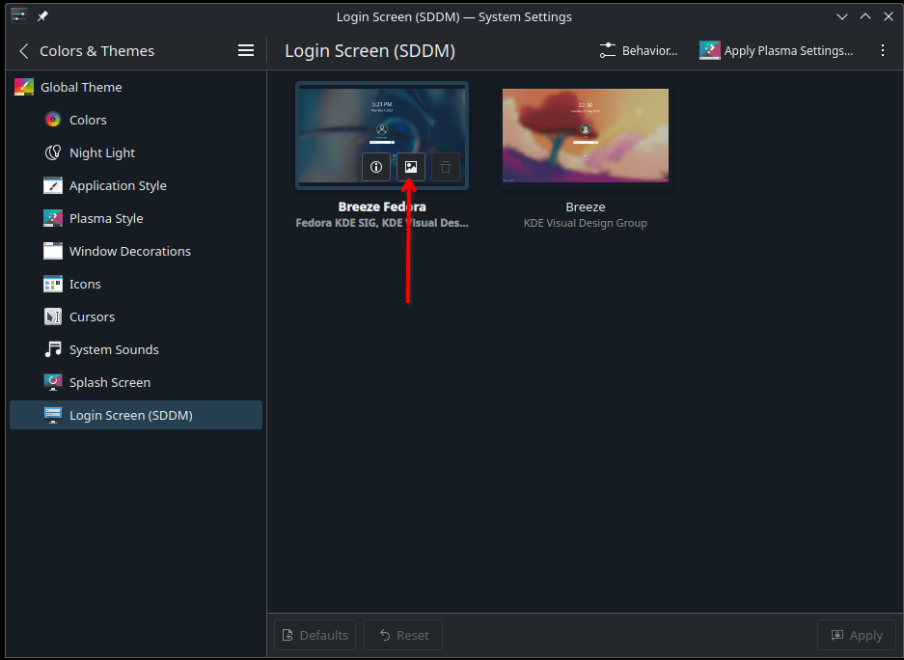Open Window Decorations settings
This screenshot has width=904, height=660.
[x=136, y=251]
